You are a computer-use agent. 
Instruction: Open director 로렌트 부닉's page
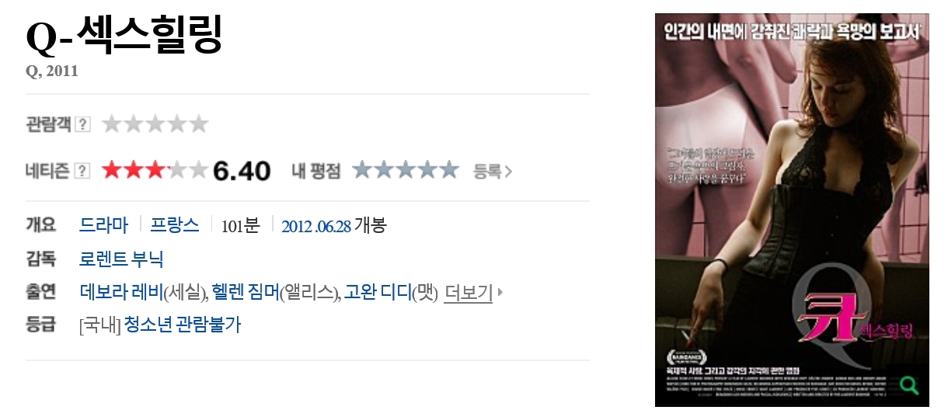[x=121, y=259]
